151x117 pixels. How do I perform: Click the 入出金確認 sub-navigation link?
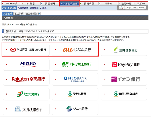point(23,8)
